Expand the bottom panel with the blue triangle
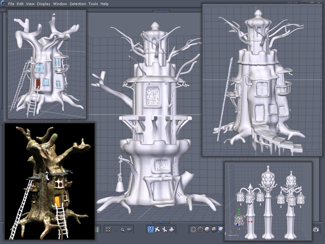The height and width of the screenshot is (244, 325). (x=161, y=222)
